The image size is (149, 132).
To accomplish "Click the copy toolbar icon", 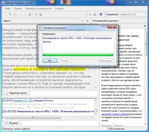I will pos(25,14).
